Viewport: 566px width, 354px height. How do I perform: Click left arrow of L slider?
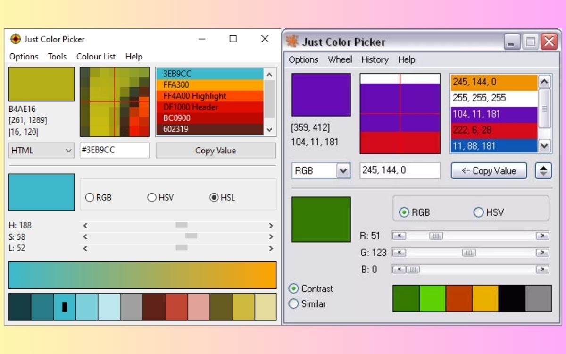[85, 248]
